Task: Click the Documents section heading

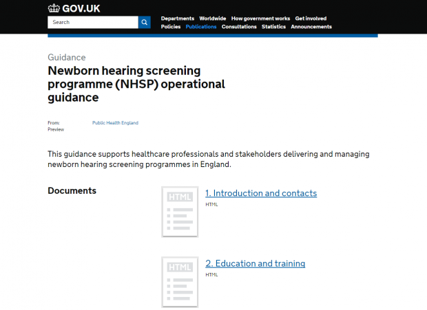Action: coord(72,190)
